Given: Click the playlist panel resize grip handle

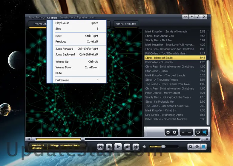Looking at the screenshot, I should (x=146, y=132).
